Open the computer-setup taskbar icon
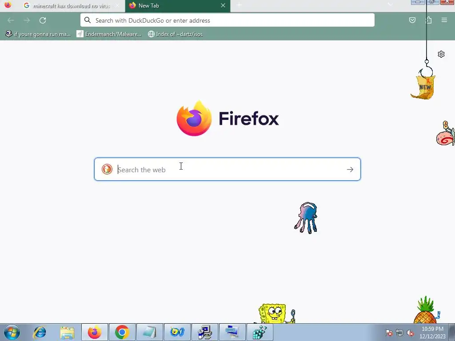 tap(205, 332)
